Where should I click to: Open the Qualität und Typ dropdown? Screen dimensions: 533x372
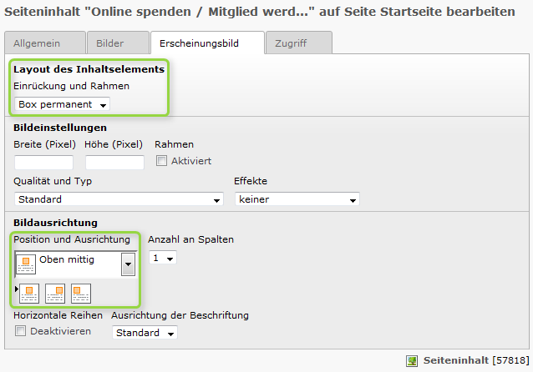tap(119, 199)
